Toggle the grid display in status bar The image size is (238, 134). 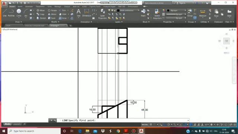pos(151,125)
